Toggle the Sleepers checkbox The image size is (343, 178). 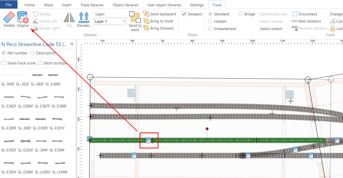coord(184,14)
